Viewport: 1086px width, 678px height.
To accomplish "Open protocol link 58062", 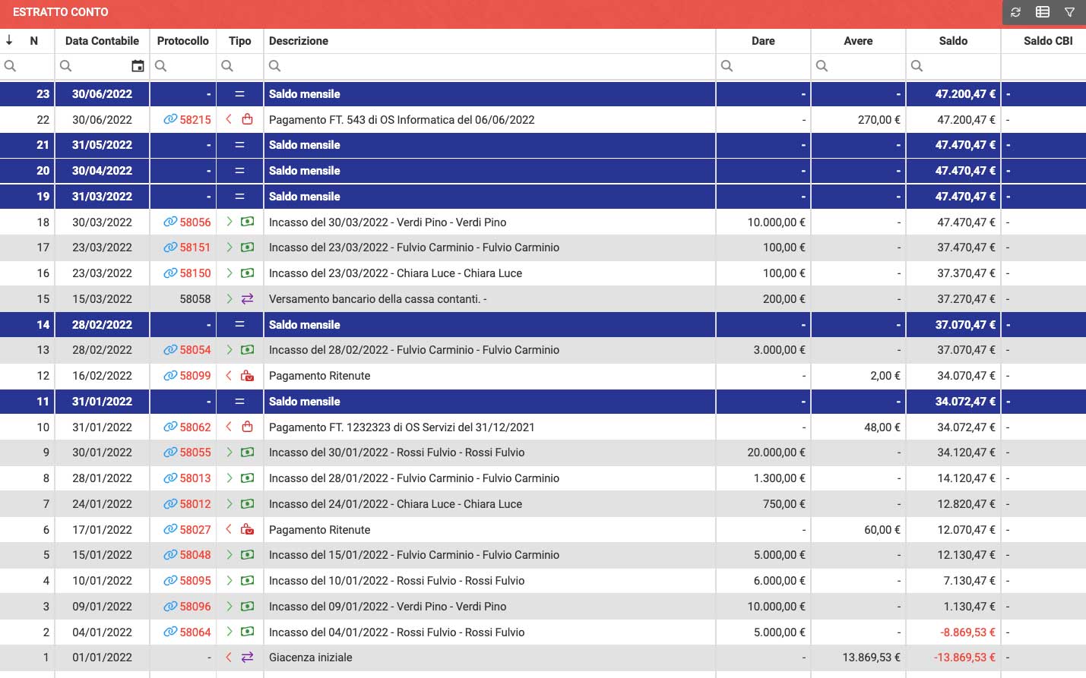I will (x=195, y=427).
